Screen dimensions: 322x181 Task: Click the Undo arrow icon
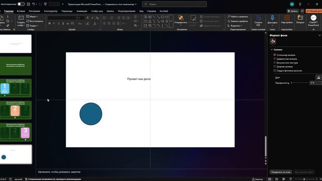click(34, 4)
